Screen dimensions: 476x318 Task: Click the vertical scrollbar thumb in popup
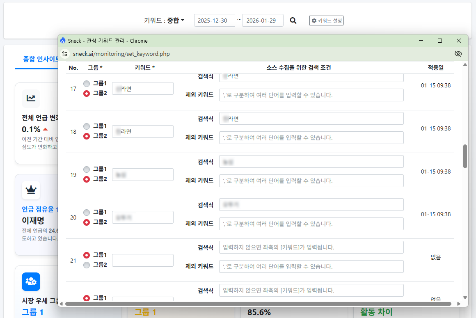point(465,156)
